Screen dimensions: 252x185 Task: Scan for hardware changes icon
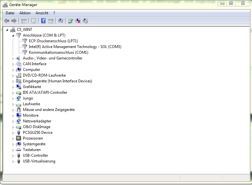coord(61,21)
